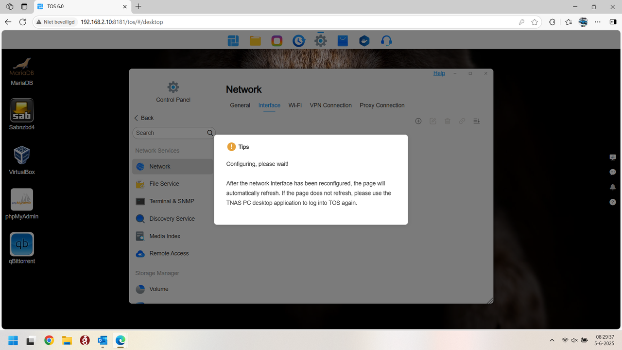Click the Help link in the window corner
This screenshot has width=622, height=350.
point(439,73)
